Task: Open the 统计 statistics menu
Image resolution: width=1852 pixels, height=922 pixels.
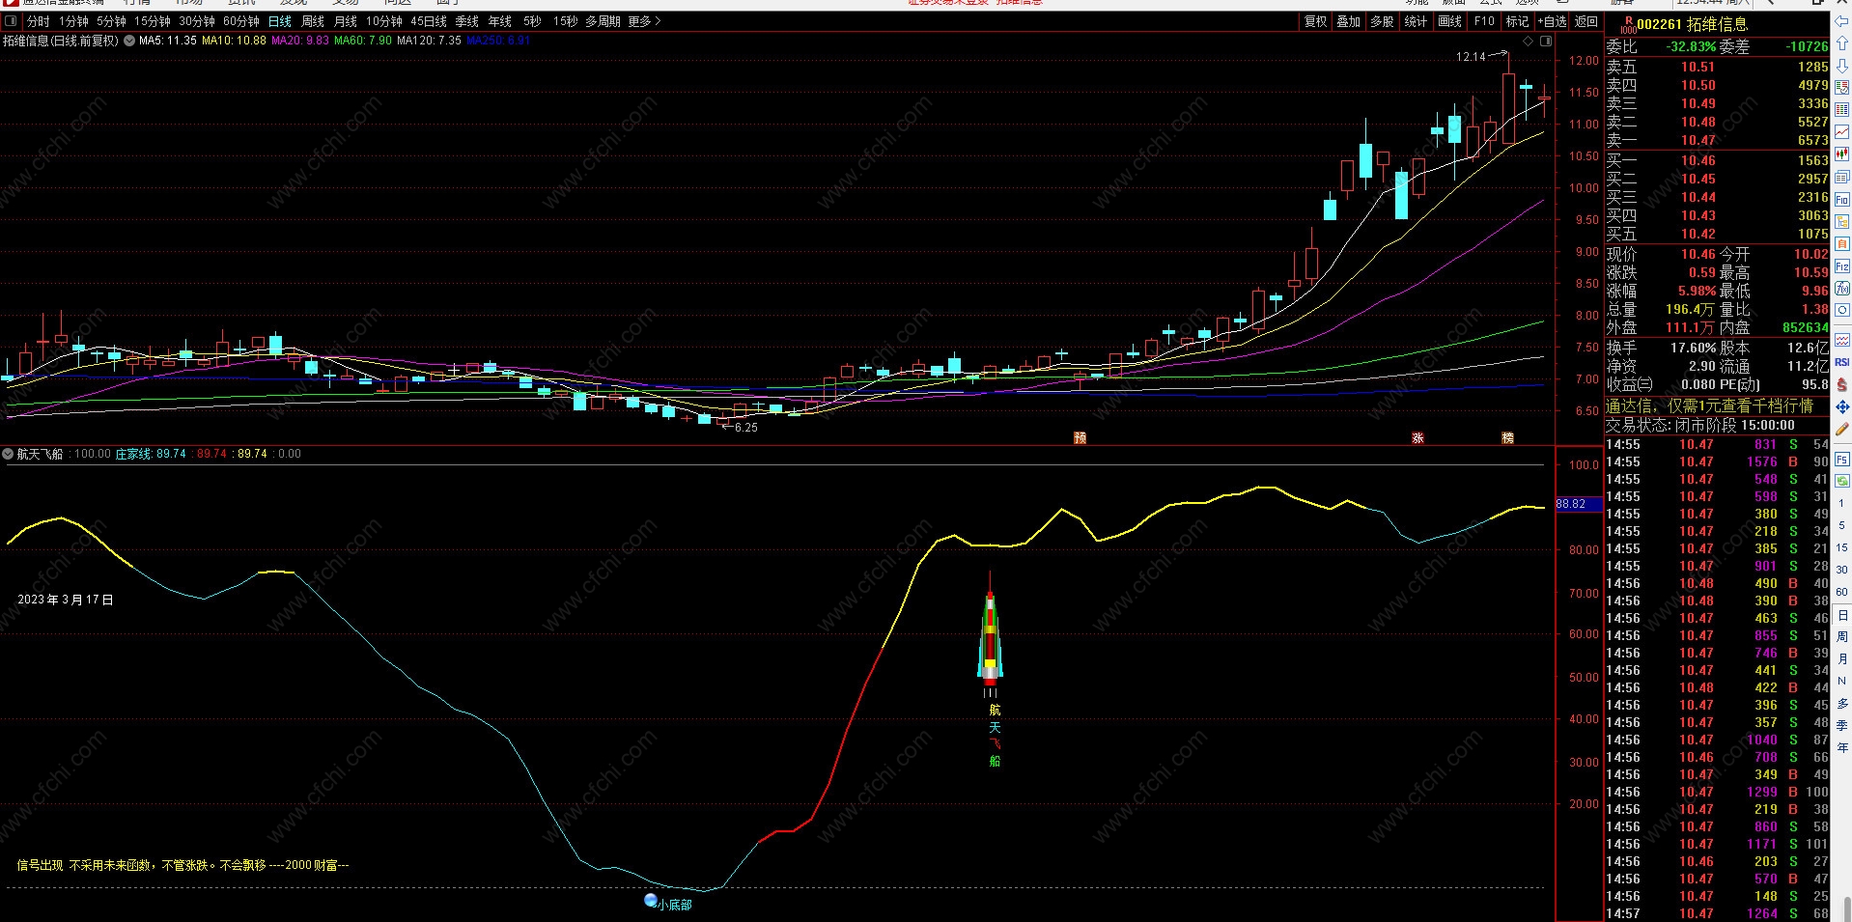Action: [1417, 21]
